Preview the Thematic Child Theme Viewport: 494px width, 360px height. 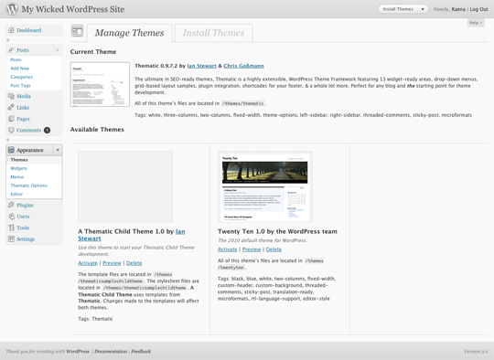click(x=112, y=263)
